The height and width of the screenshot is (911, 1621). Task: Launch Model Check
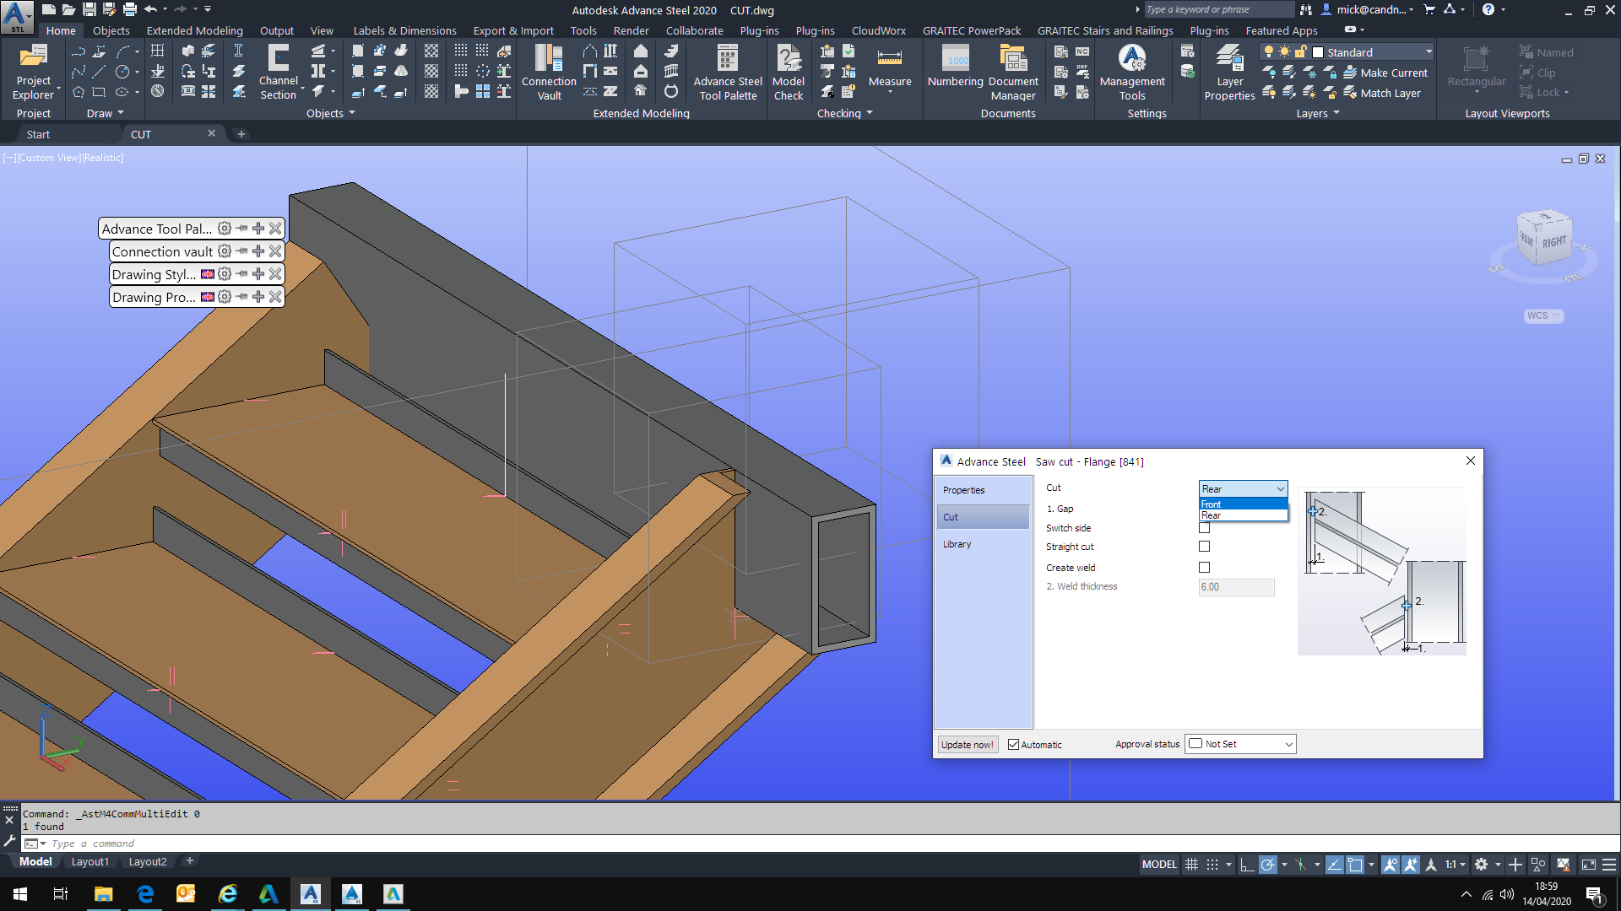pyautogui.click(x=789, y=72)
